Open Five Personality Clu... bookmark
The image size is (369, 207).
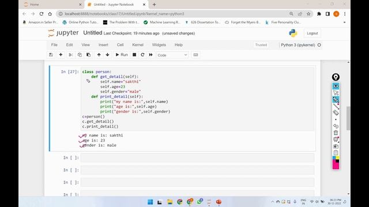pos(283,22)
